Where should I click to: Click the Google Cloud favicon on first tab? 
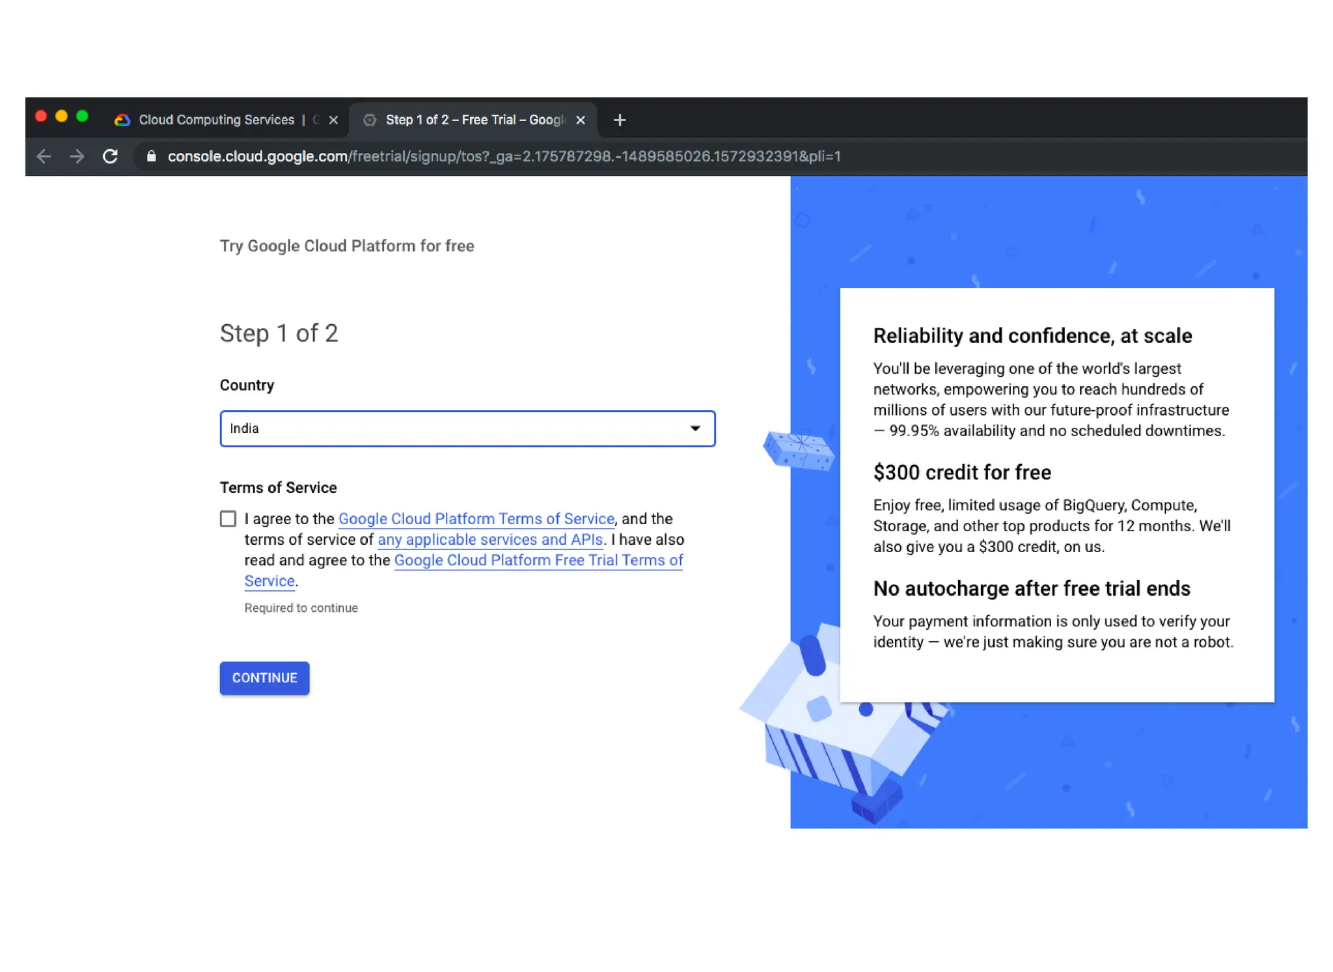(x=122, y=120)
